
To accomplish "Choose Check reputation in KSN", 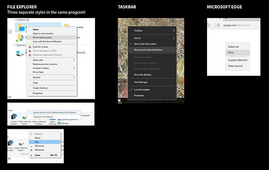I will (52, 51).
